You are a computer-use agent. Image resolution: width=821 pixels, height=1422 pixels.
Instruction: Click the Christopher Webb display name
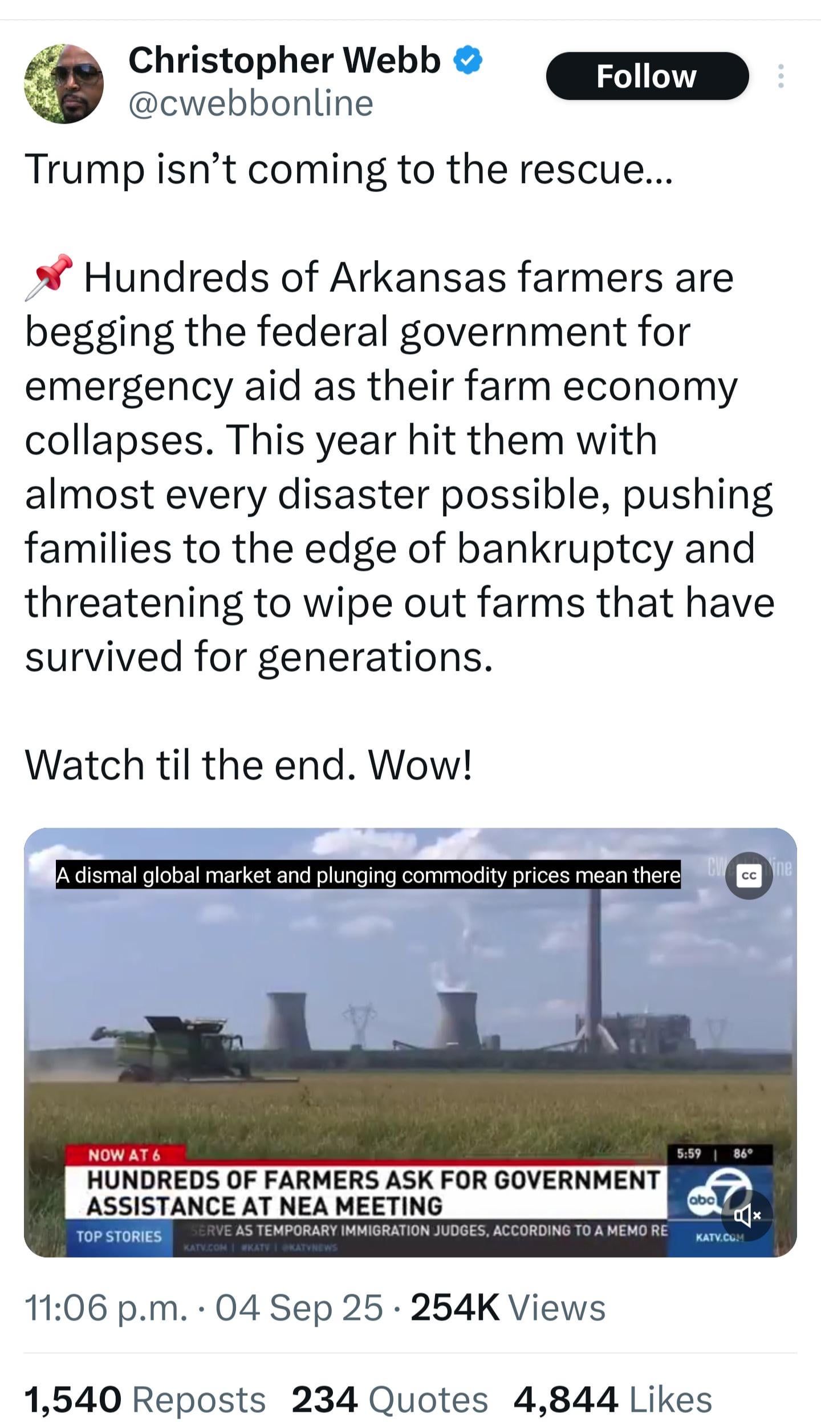[284, 60]
